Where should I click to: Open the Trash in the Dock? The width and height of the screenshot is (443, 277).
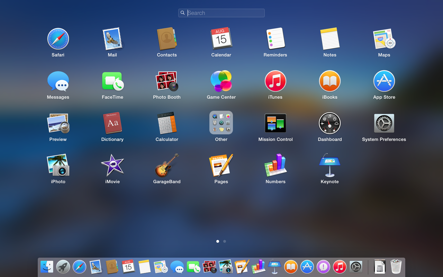tap(396, 267)
